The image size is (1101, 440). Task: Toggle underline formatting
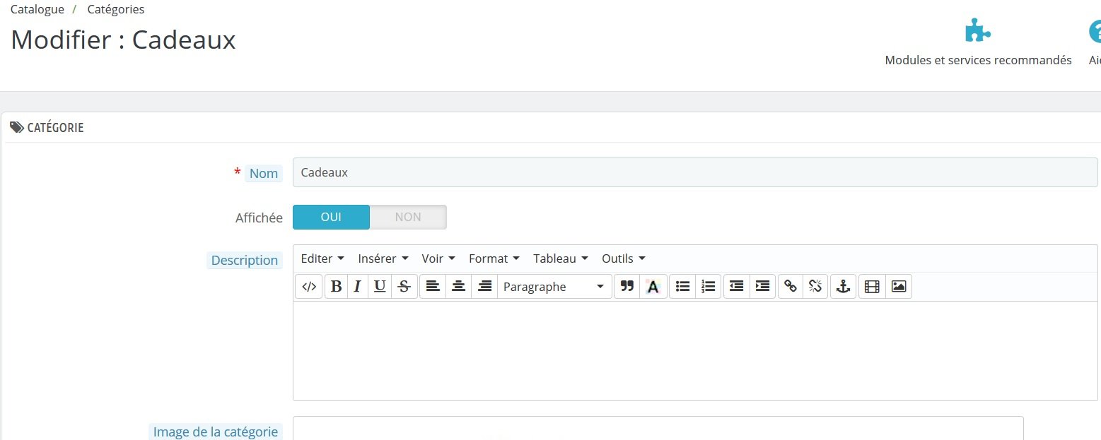tap(380, 286)
